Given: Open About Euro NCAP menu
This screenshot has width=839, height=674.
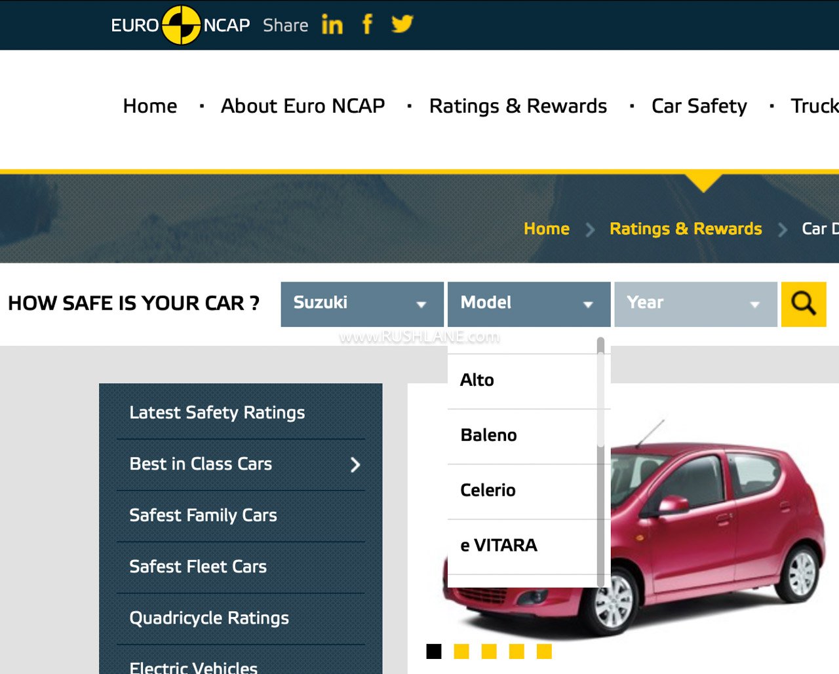Looking at the screenshot, I should pyautogui.click(x=303, y=106).
